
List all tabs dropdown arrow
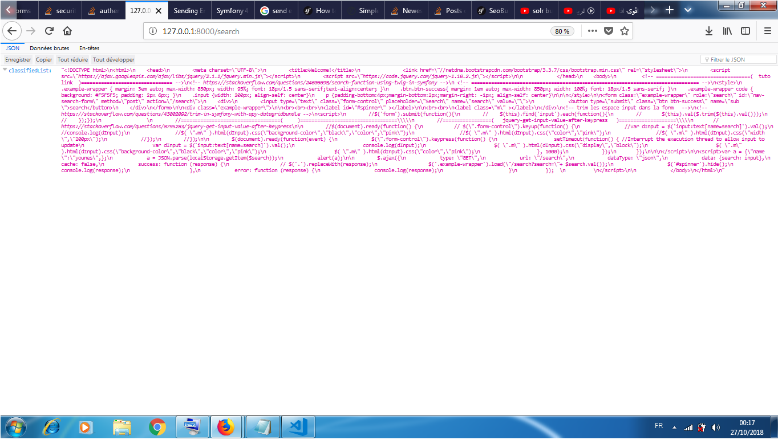point(687,10)
